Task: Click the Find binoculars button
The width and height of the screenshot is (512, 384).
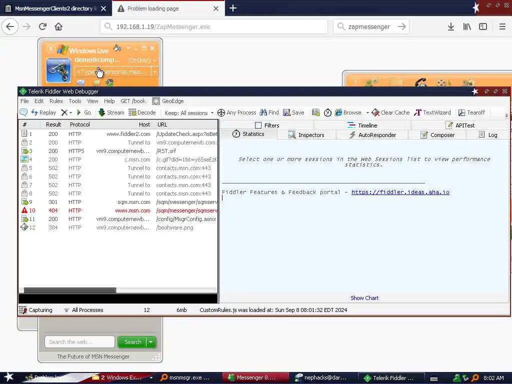Action: tap(269, 112)
